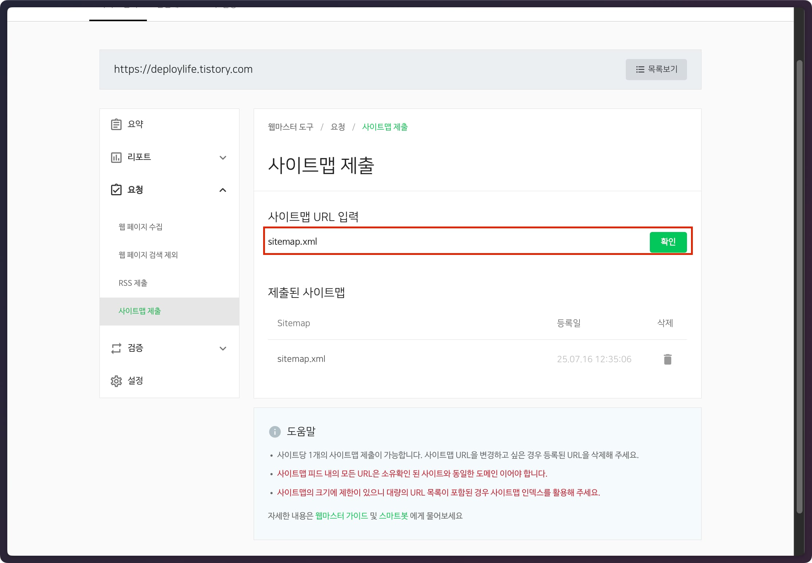This screenshot has height=563, width=812.
Task: Click the 도움말 info circle icon
Action: pos(274,432)
